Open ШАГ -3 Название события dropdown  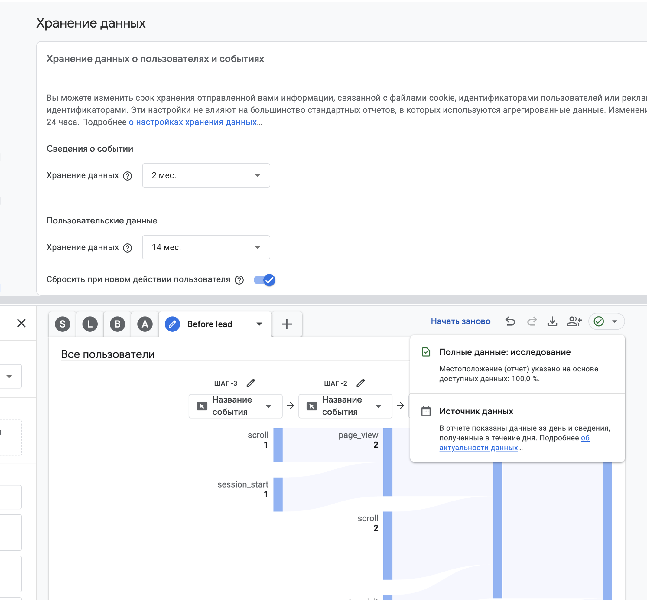pos(235,406)
